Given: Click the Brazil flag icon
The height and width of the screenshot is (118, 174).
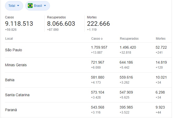Looking at the screenshot, I should [30, 6].
